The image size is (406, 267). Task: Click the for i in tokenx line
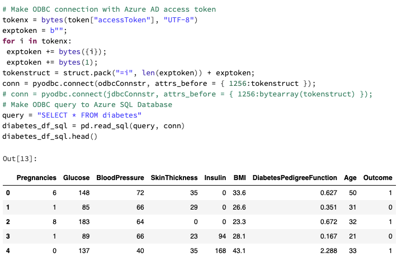point(37,41)
